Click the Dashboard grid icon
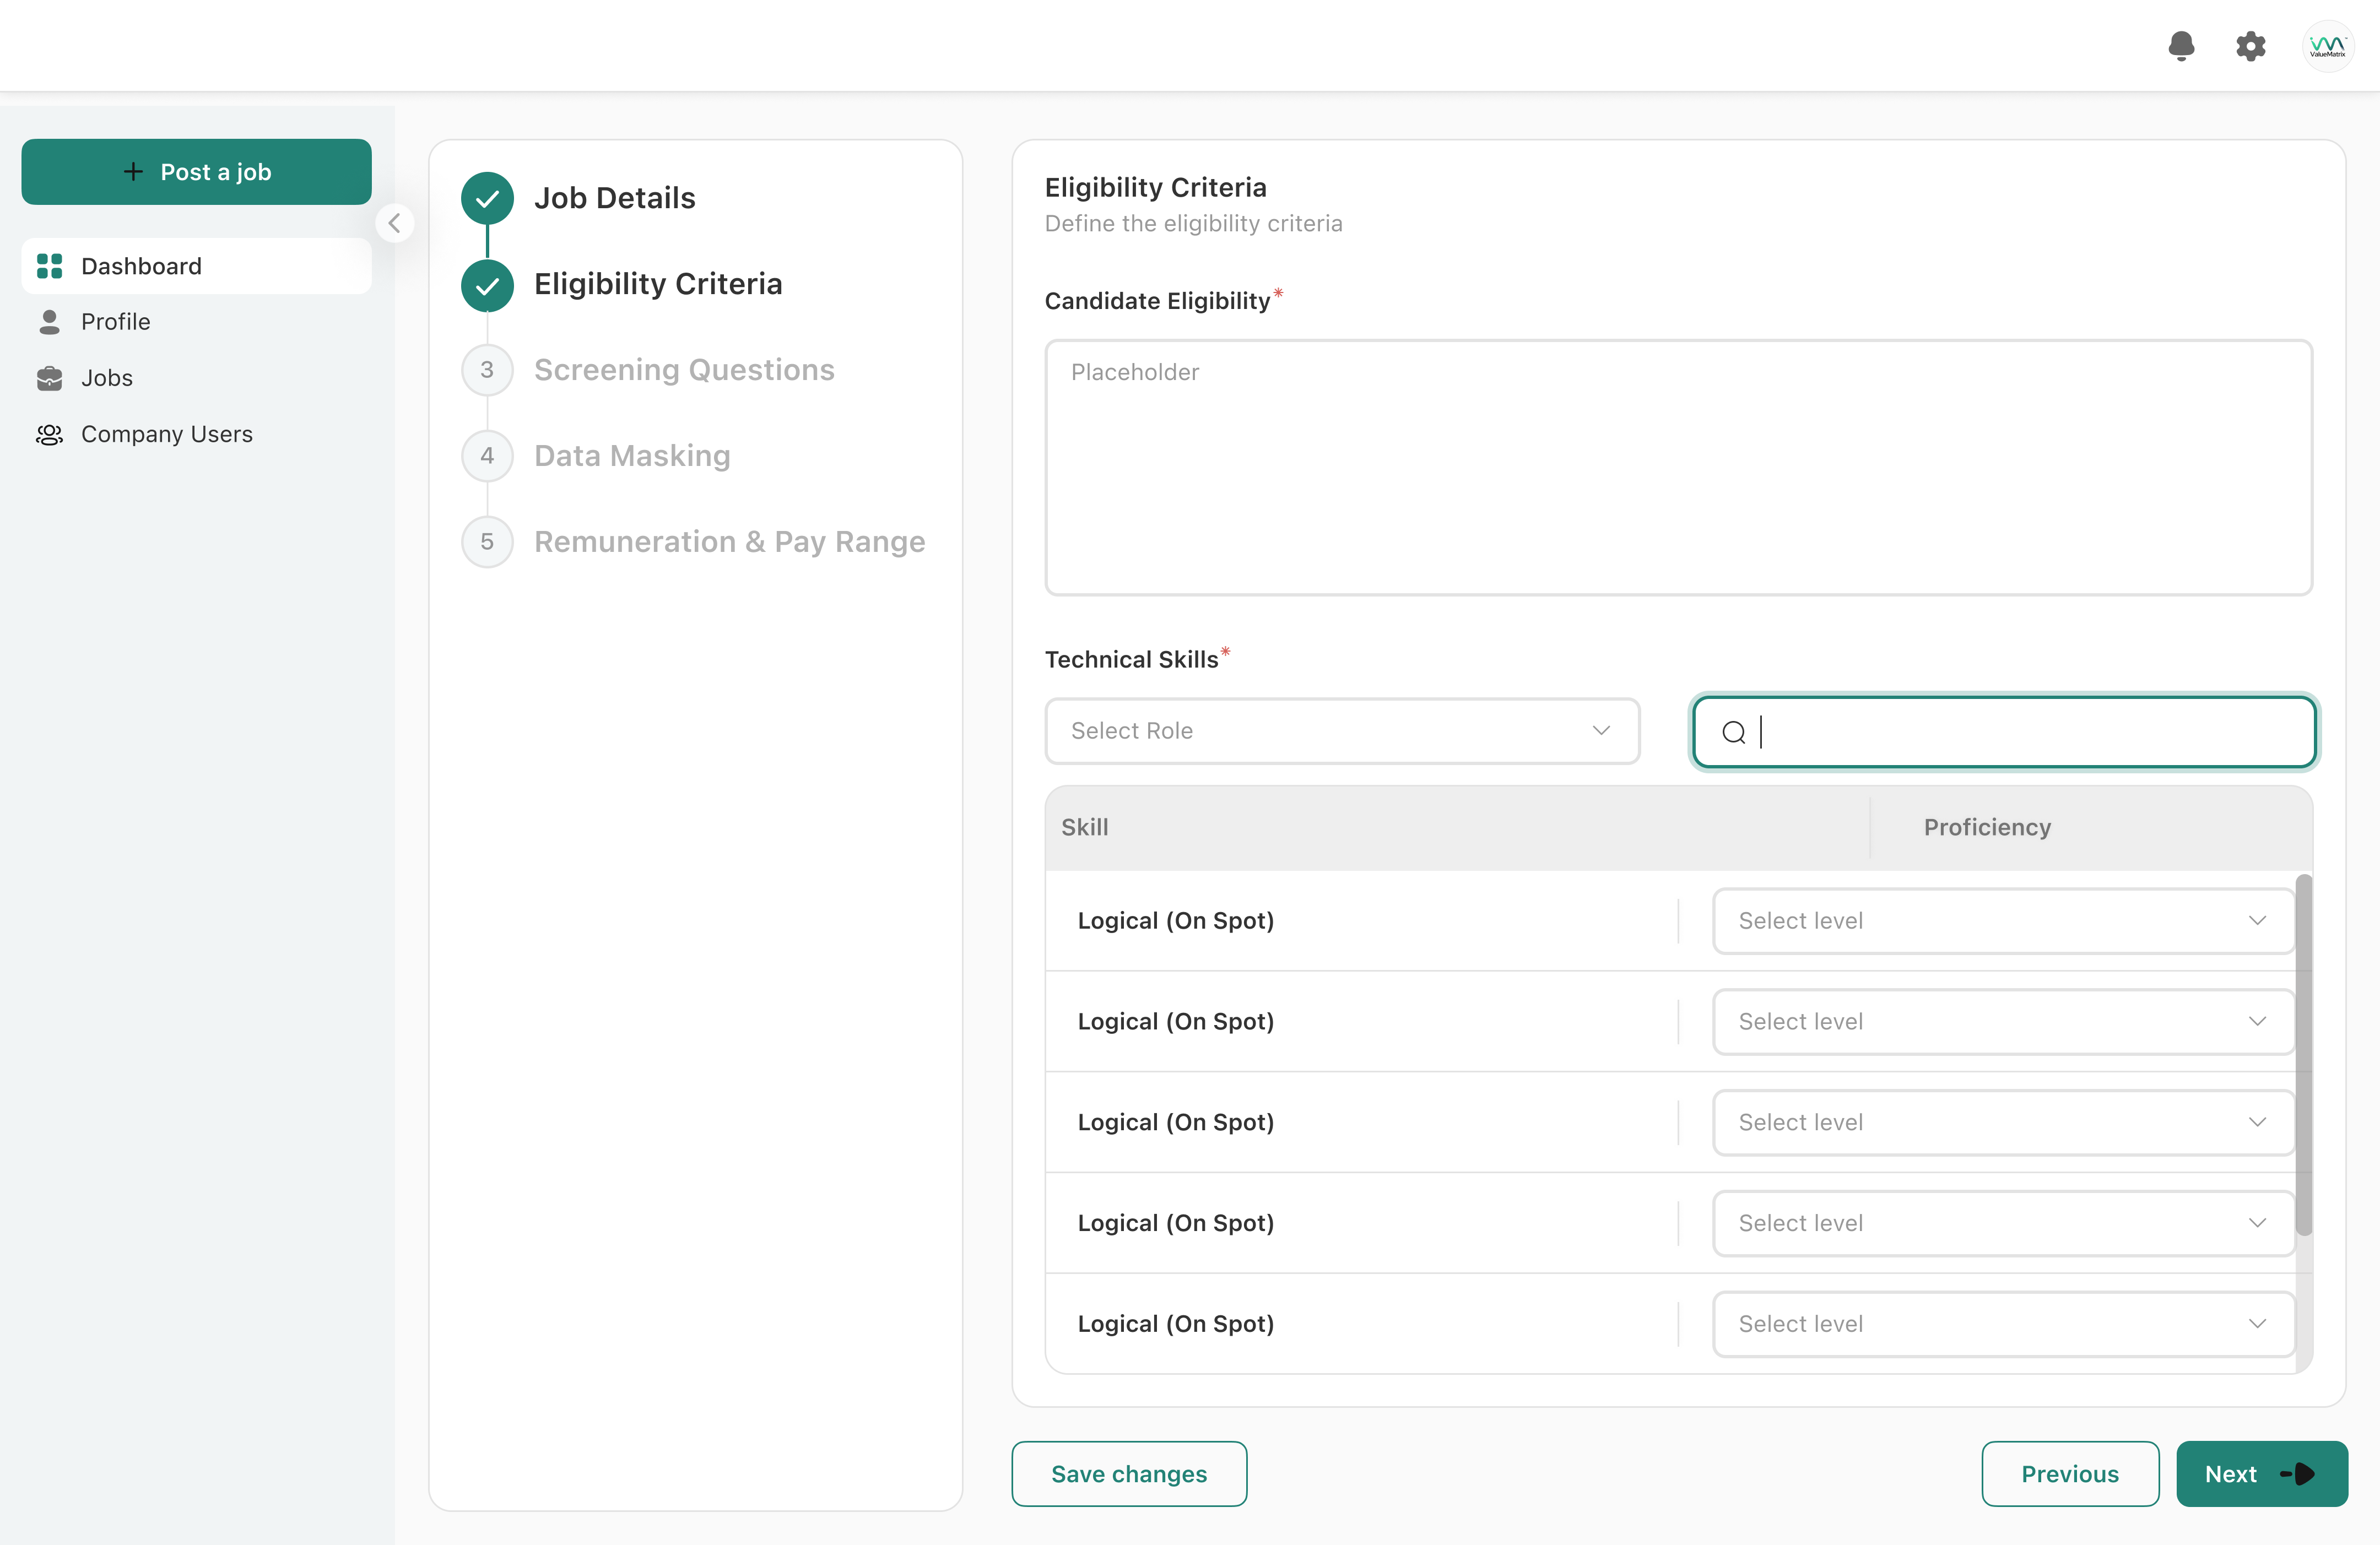 pos(49,266)
